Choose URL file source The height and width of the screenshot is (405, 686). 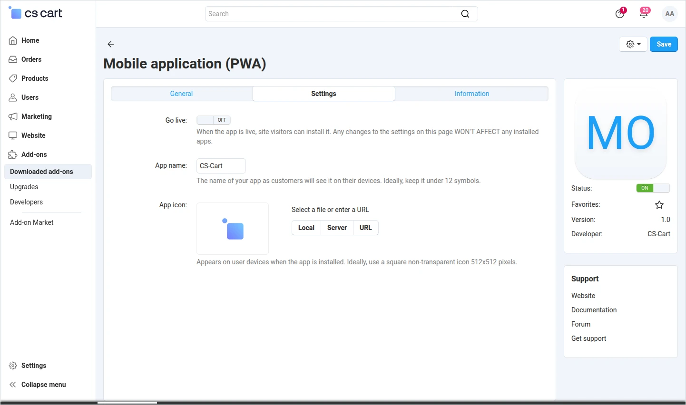(365, 228)
